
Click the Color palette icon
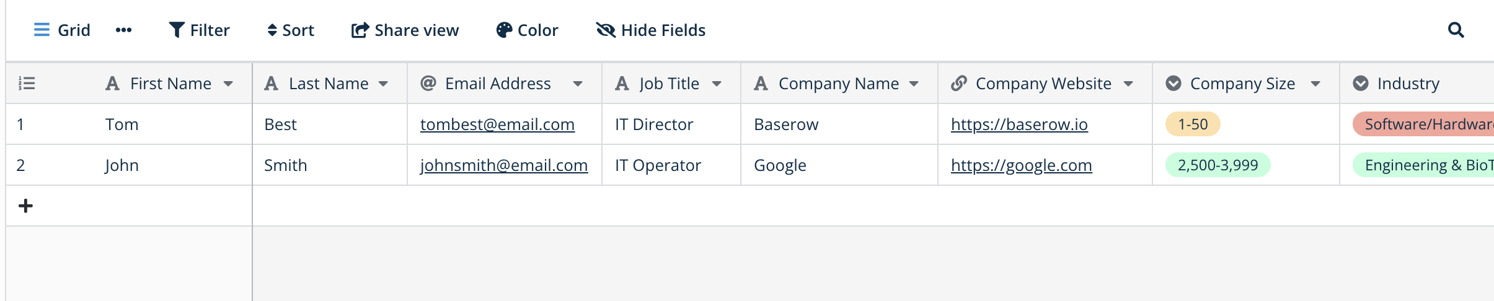point(504,30)
